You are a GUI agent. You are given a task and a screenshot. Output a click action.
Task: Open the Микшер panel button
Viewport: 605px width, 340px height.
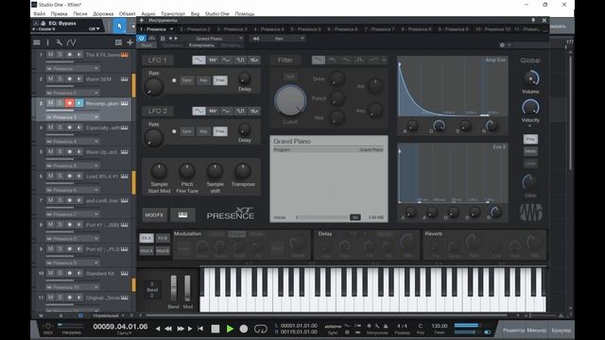[x=537, y=331]
